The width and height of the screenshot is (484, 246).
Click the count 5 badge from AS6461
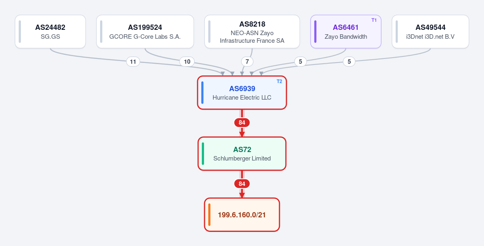pos(300,62)
